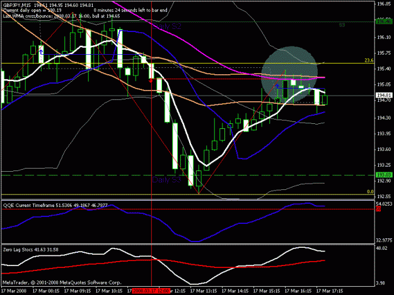Click the 193.25 price scale value

pyautogui.click(x=384, y=165)
